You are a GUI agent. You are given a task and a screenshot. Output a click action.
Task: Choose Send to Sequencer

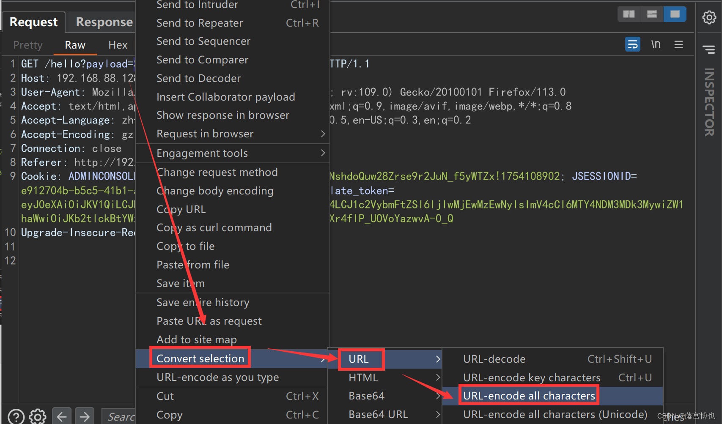click(x=233, y=41)
